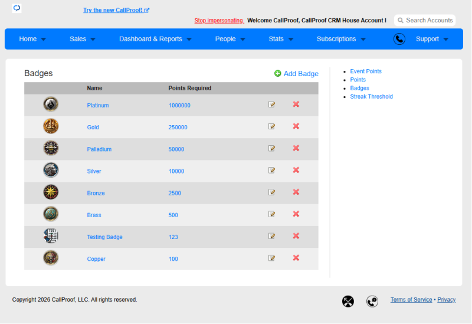Edit the Bronze badge

click(x=271, y=192)
